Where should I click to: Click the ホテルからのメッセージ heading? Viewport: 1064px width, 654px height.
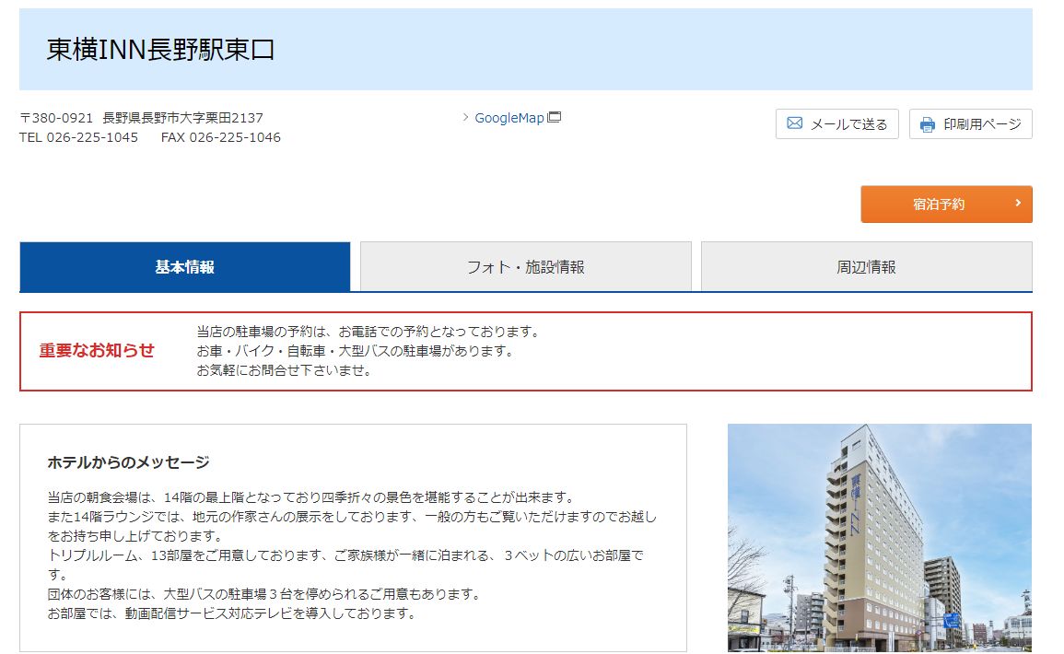128,462
